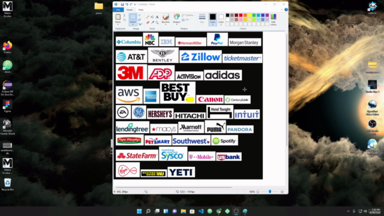Viewport: 384px width, 216px height.
Task: Pick the red color swatch in palette
Action: click(241, 15)
